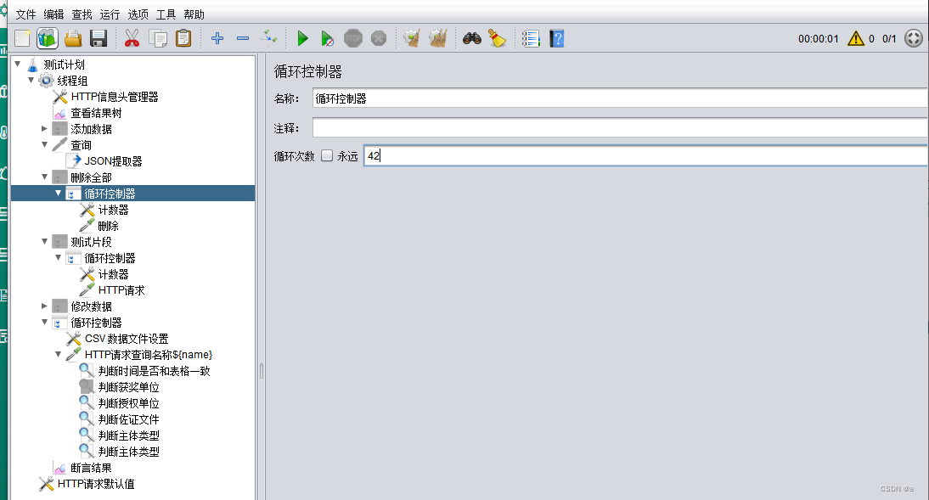Open the 查找 menu
Viewport: 929px width, 500px height.
pyautogui.click(x=82, y=14)
